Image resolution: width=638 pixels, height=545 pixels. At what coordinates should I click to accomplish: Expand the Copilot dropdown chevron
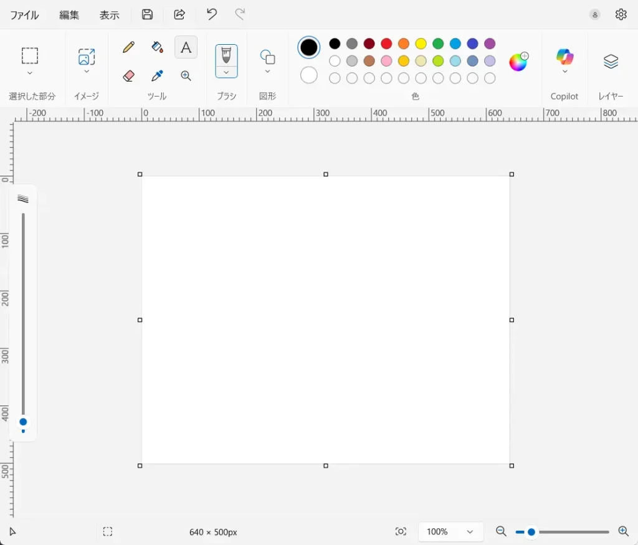[564, 72]
